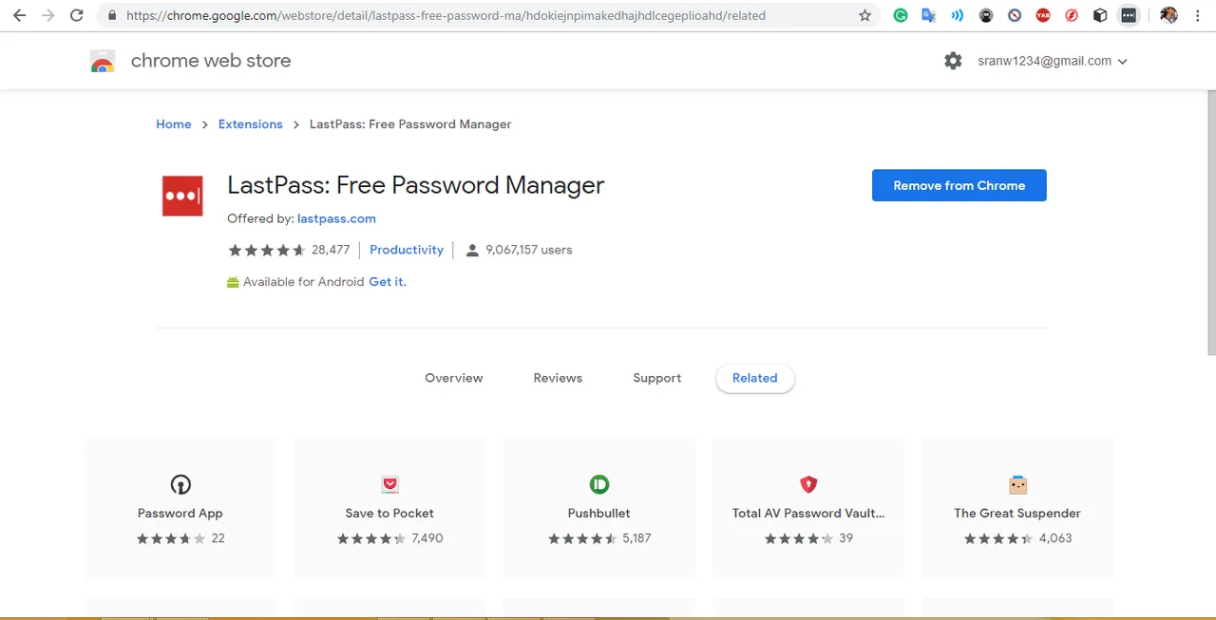
Task: Click the blue crossed-circle extension icon
Action: click(1015, 15)
